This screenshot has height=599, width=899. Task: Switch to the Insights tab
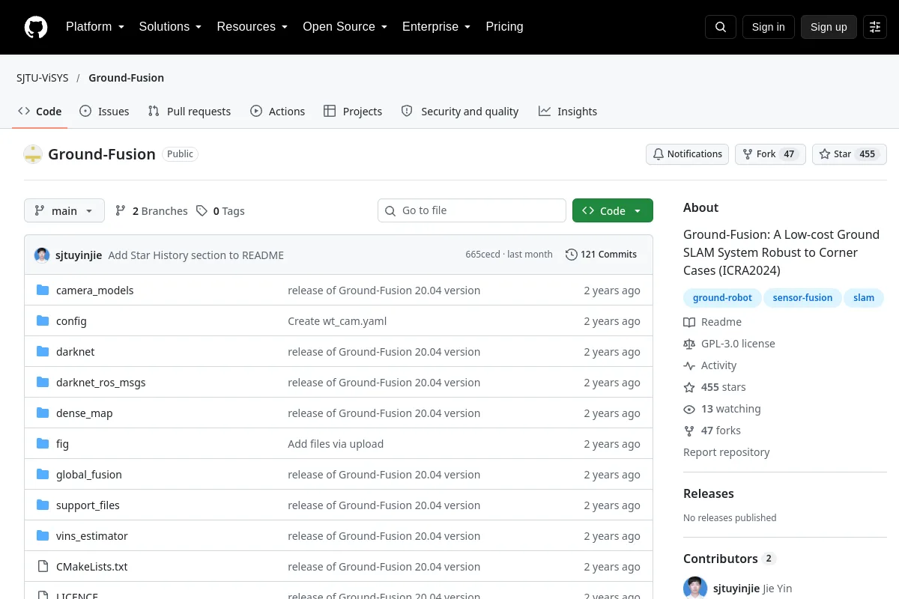pyautogui.click(x=568, y=112)
